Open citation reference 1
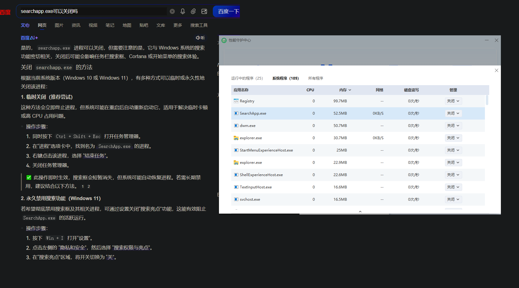Viewport: 519px width, 288px height. [83, 187]
